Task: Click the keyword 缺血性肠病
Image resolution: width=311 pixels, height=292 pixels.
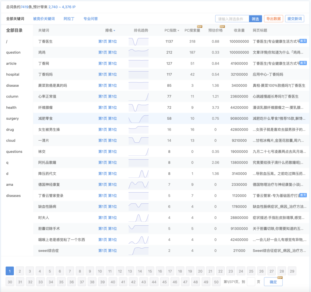Action: 47,207
